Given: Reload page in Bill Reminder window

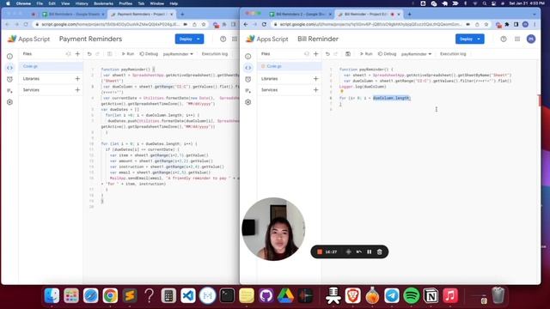Looking at the screenshot, I should click(264, 25).
